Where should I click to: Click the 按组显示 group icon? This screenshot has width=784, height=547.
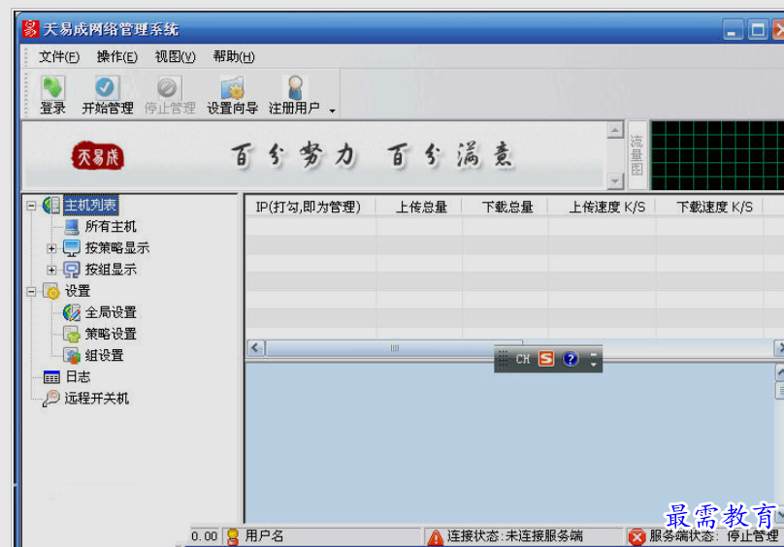(71, 270)
